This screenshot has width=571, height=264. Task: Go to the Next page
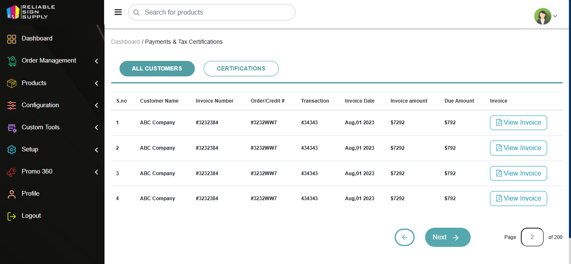(447, 237)
